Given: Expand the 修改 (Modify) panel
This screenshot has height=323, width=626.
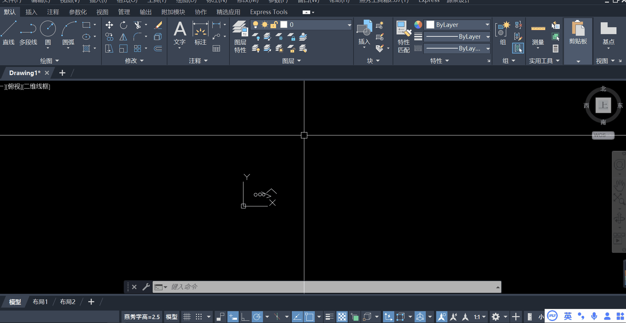Looking at the screenshot, I should tap(135, 61).
